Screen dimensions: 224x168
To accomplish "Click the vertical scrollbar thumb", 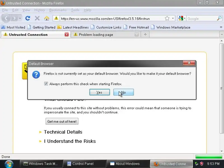I will point(221,88).
